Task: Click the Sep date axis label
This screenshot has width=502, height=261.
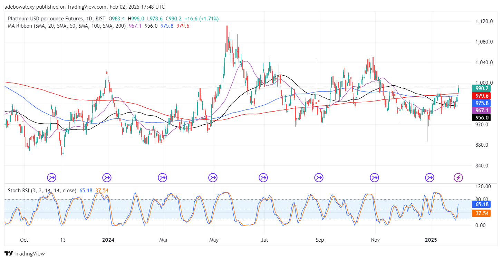Action: pyautogui.click(x=320, y=240)
